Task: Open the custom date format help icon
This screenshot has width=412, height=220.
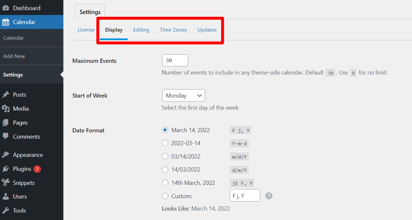Action: tap(268, 195)
